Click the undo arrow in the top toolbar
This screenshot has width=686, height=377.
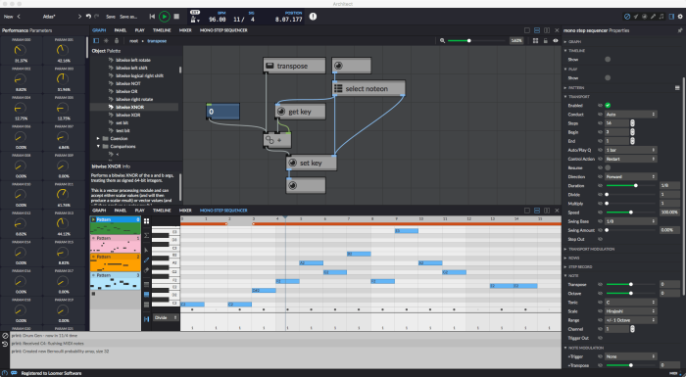click(88, 17)
